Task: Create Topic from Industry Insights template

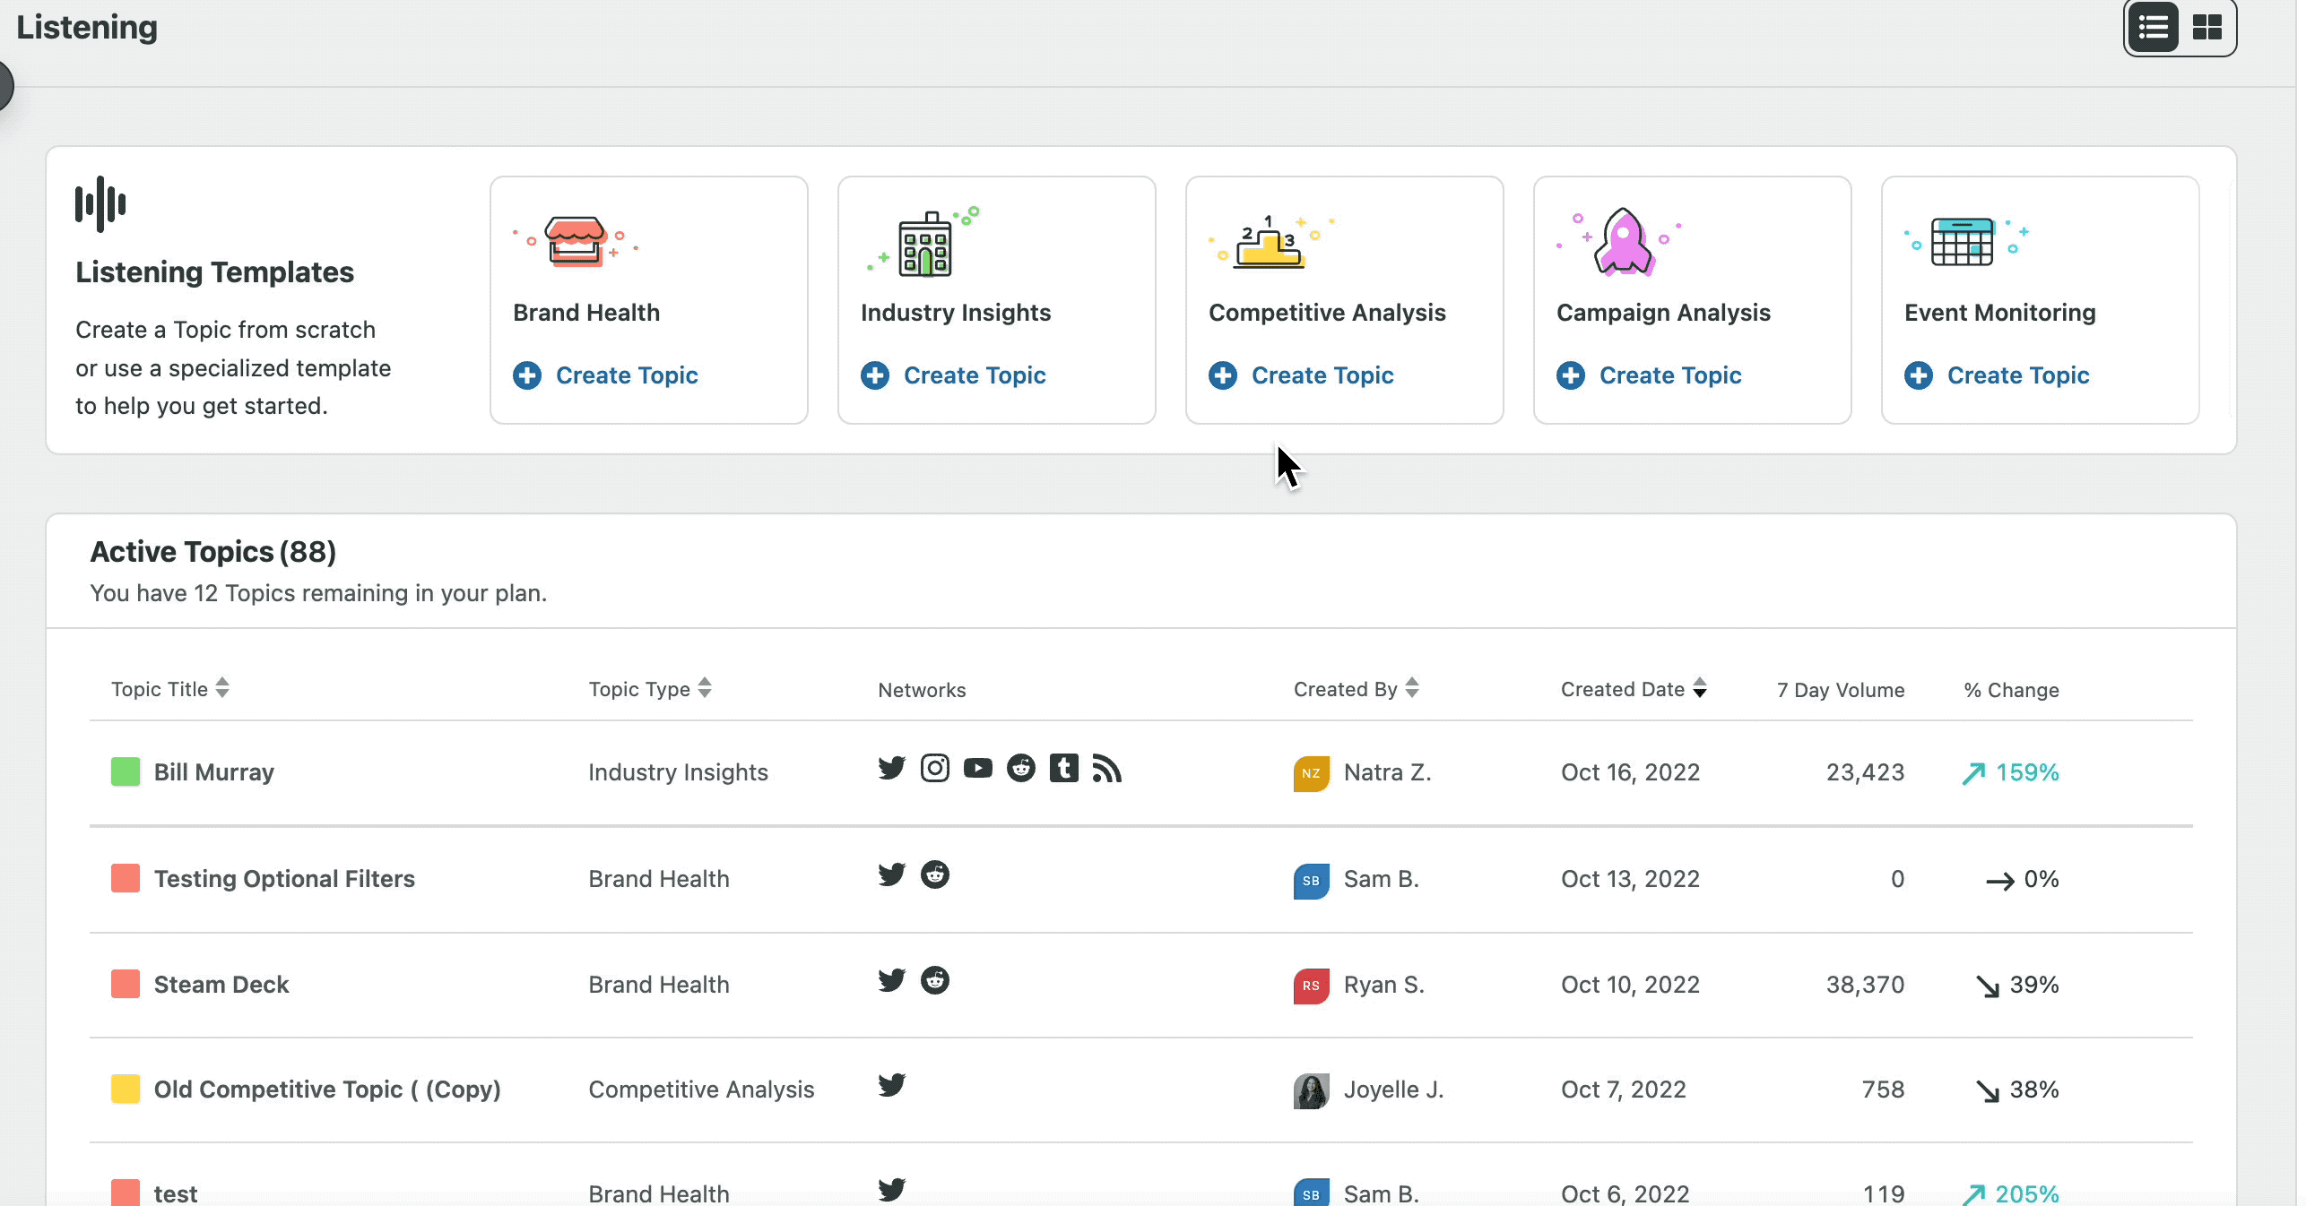Action: click(x=954, y=375)
